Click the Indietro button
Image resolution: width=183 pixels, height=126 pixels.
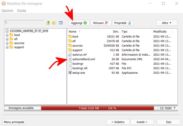click(x=118, y=122)
